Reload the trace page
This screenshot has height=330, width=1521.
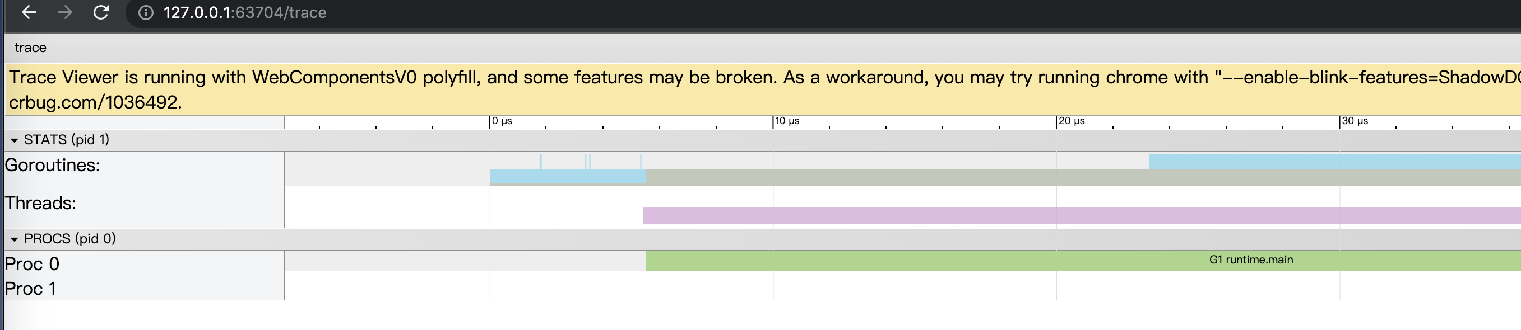[101, 12]
